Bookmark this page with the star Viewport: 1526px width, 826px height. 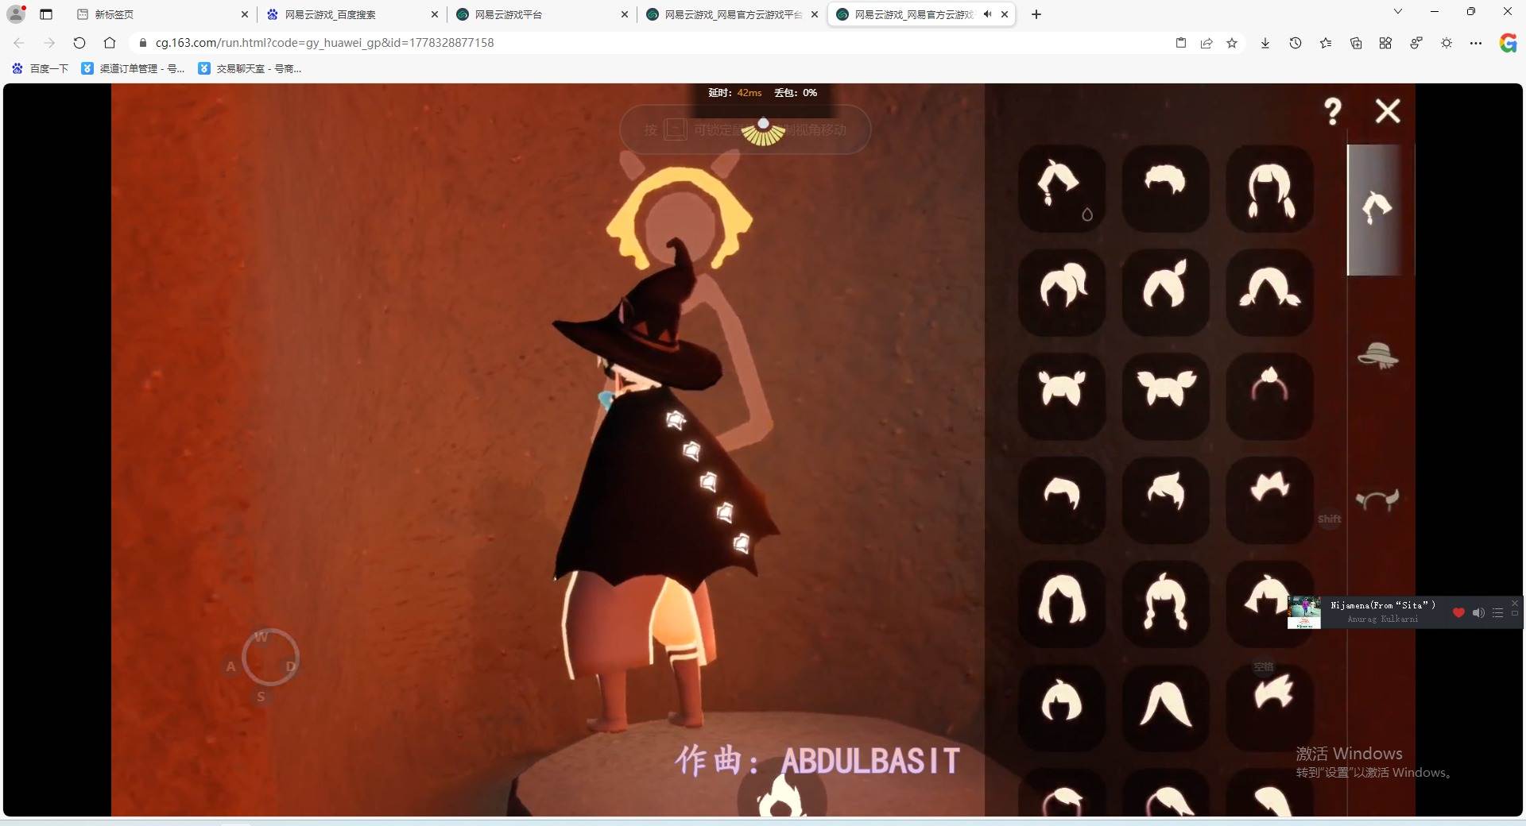tap(1232, 43)
